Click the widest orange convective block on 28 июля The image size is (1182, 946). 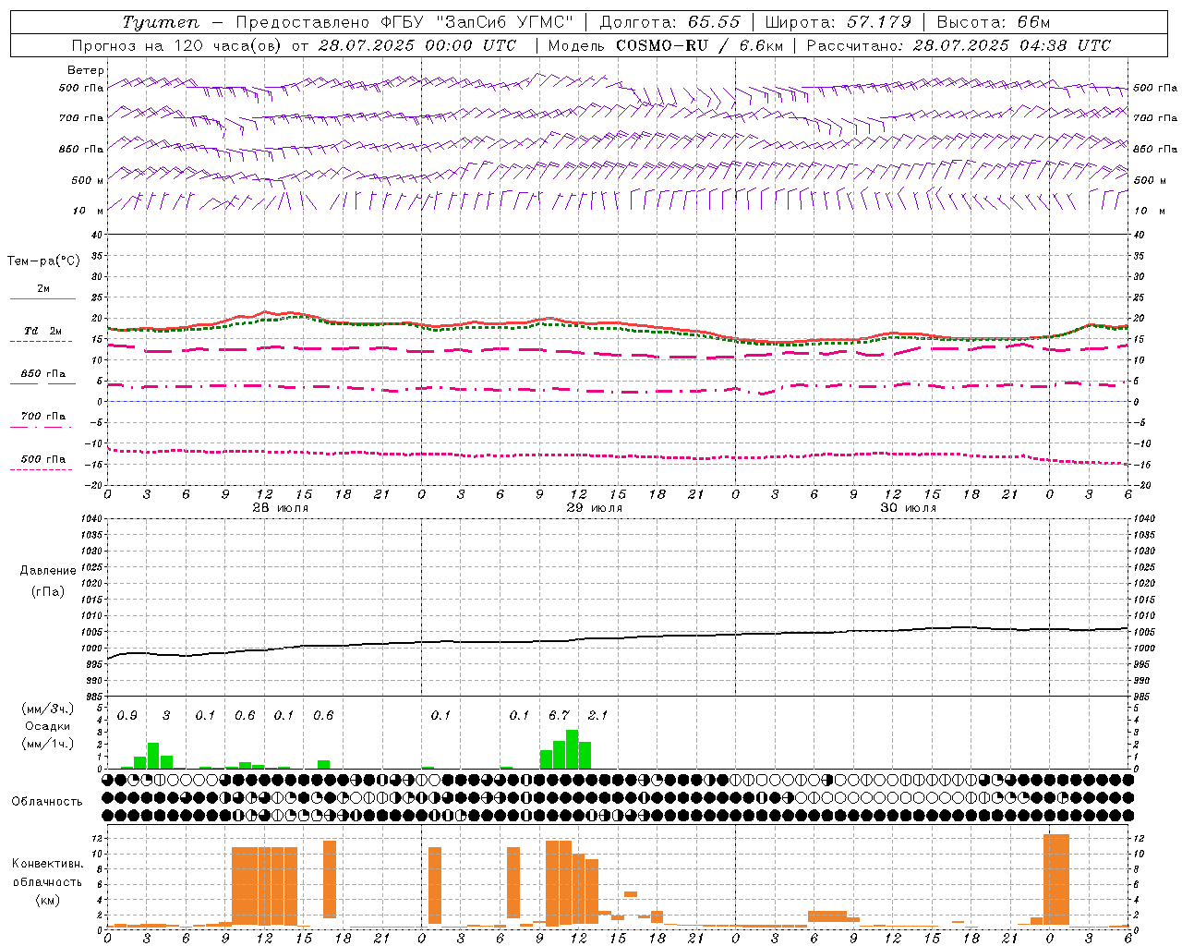[264, 886]
